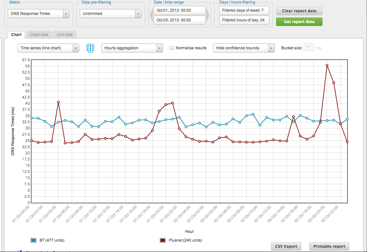Click Filtered hours of day field

coord(244,20)
